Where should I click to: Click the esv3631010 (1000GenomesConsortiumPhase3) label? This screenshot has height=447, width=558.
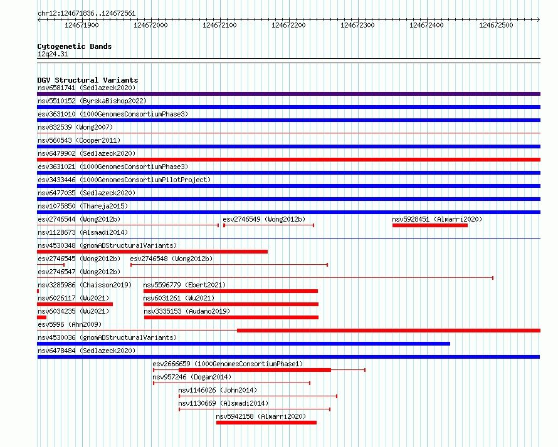point(113,114)
